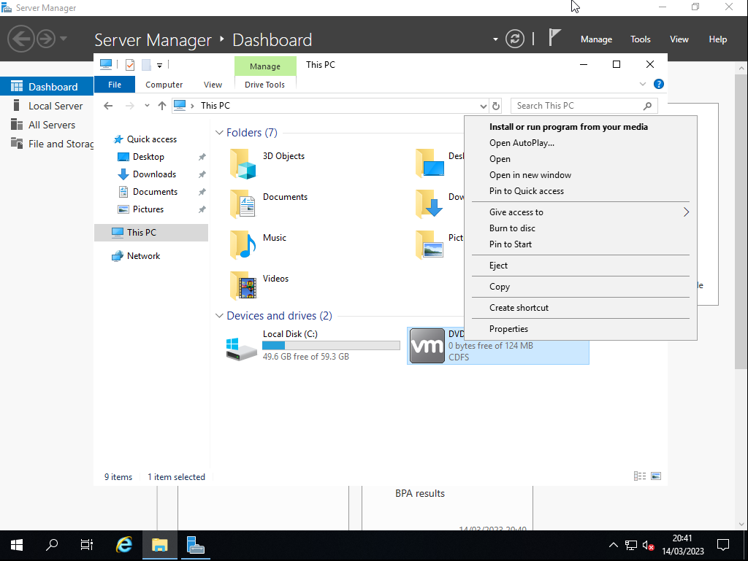Click the Server Manager refresh icon
This screenshot has width=748, height=561.
click(515, 39)
